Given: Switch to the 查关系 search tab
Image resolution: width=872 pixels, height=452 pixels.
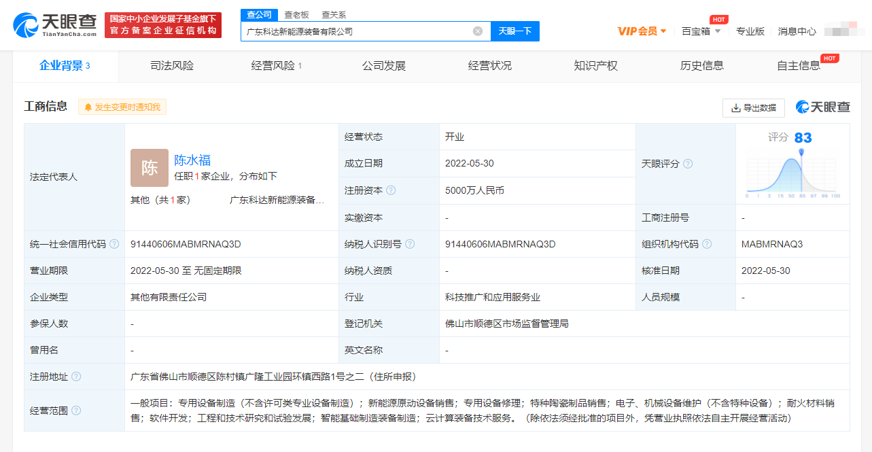Looking at the screenshot, I should click(334, 14).
